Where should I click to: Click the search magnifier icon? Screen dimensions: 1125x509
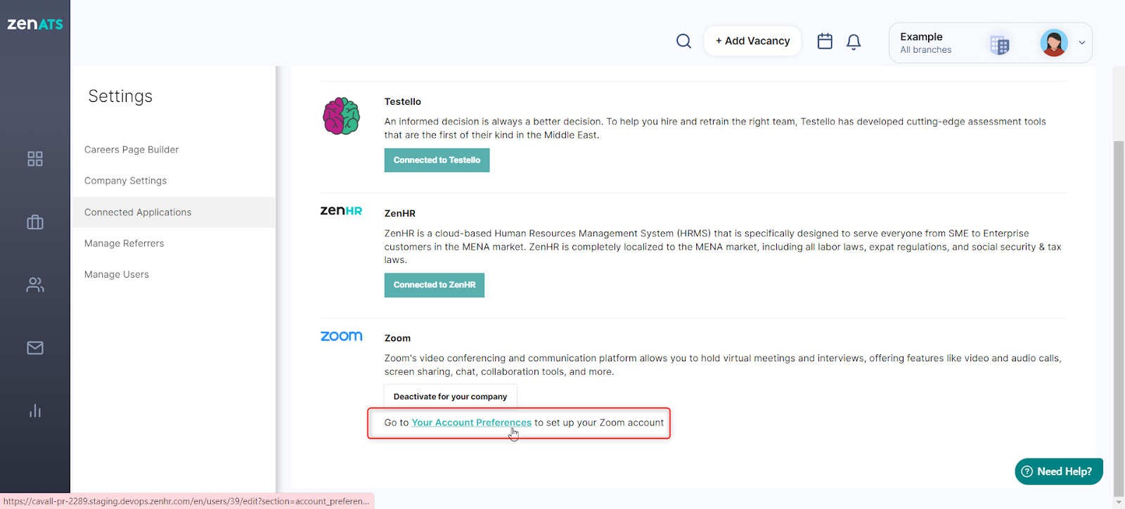[x=683, y=41]
